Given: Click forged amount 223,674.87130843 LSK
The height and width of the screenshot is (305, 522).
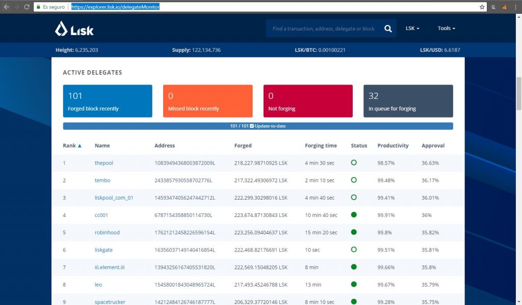Looking at the screenshot, I should pos(260,215).
